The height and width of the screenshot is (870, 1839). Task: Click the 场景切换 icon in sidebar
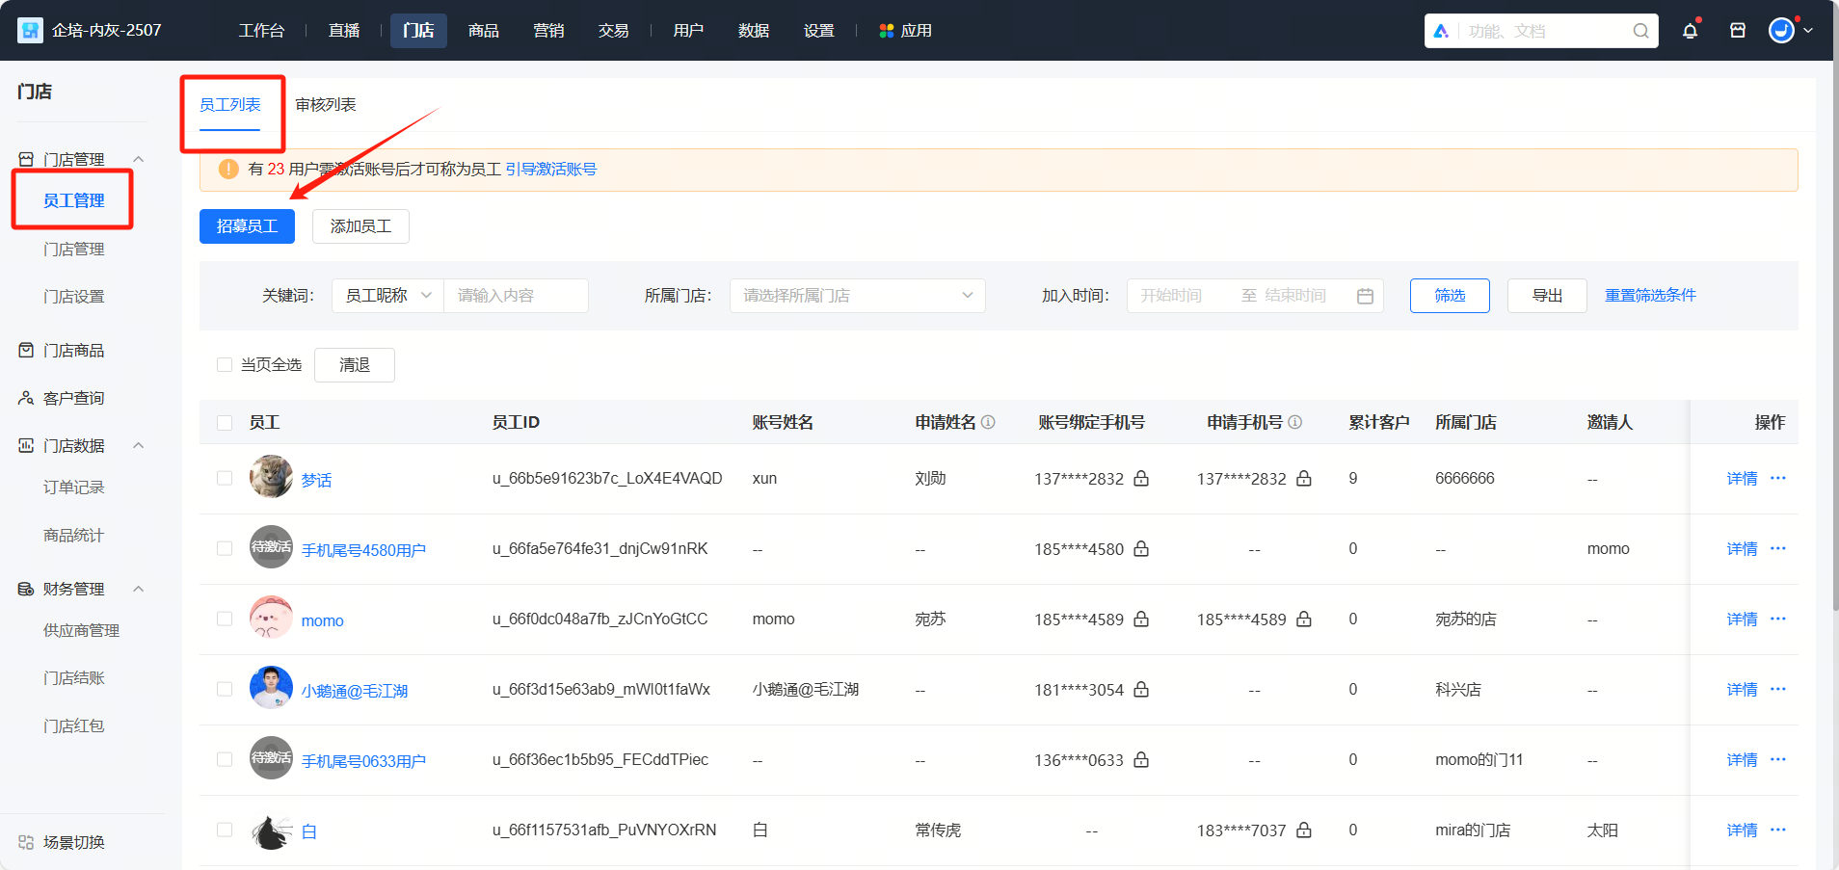(26, 842)
